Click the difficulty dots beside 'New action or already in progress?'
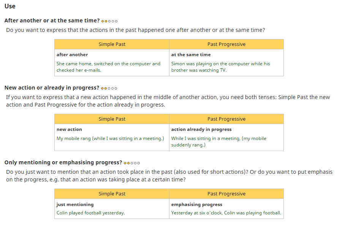Screen dimensions: 337x225 [109, 88]
